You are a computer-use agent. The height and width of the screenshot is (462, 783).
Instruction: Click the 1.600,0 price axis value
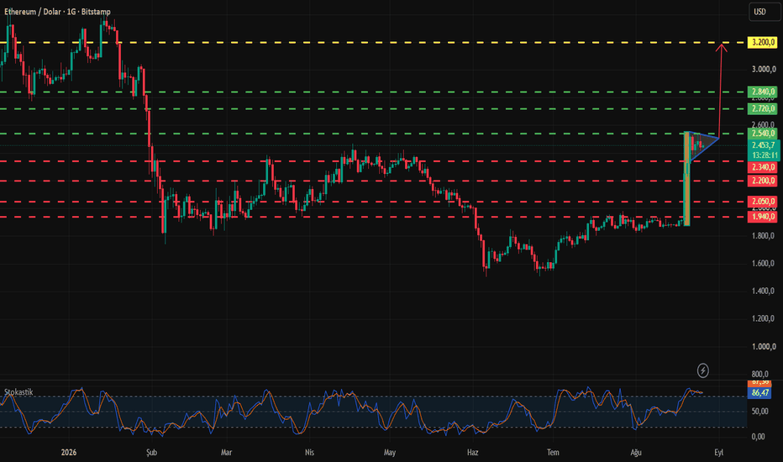pyautogui.click(x=764, y=264)
